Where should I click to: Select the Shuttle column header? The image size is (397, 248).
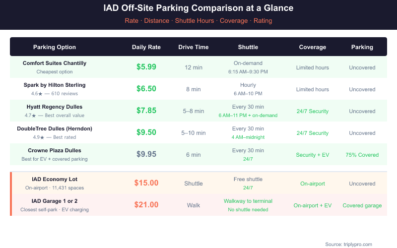pyautogui.click(x=248, y=47)
